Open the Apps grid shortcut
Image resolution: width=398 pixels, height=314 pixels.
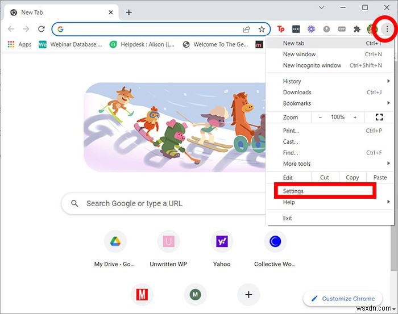pyautogui.click(x=19, y=44)
